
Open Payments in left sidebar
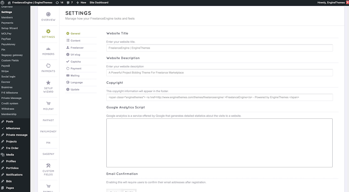(x=7, y=23)
